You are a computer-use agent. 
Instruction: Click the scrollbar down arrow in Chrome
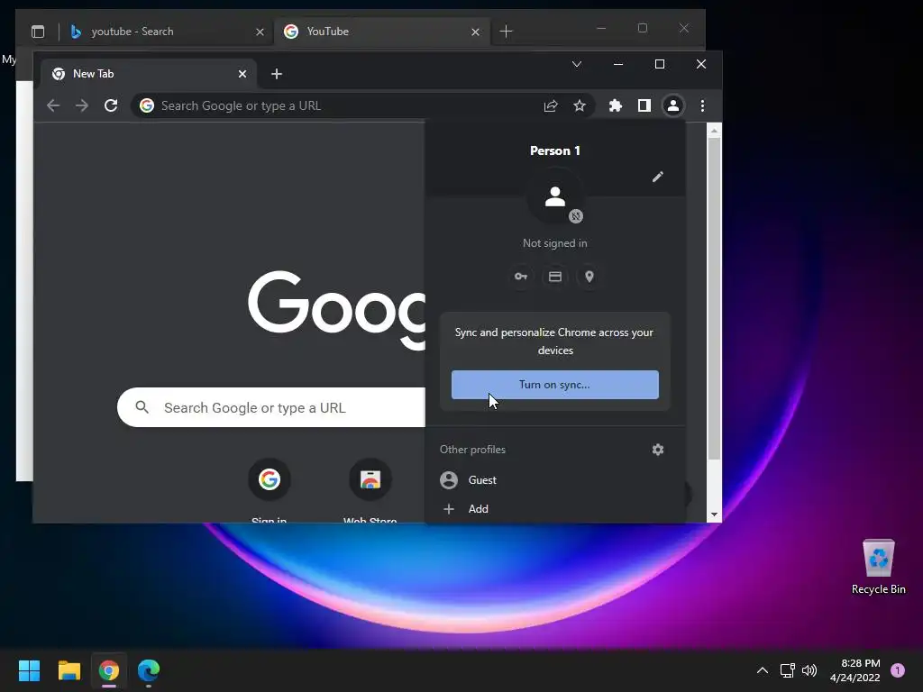click(714, 514)
